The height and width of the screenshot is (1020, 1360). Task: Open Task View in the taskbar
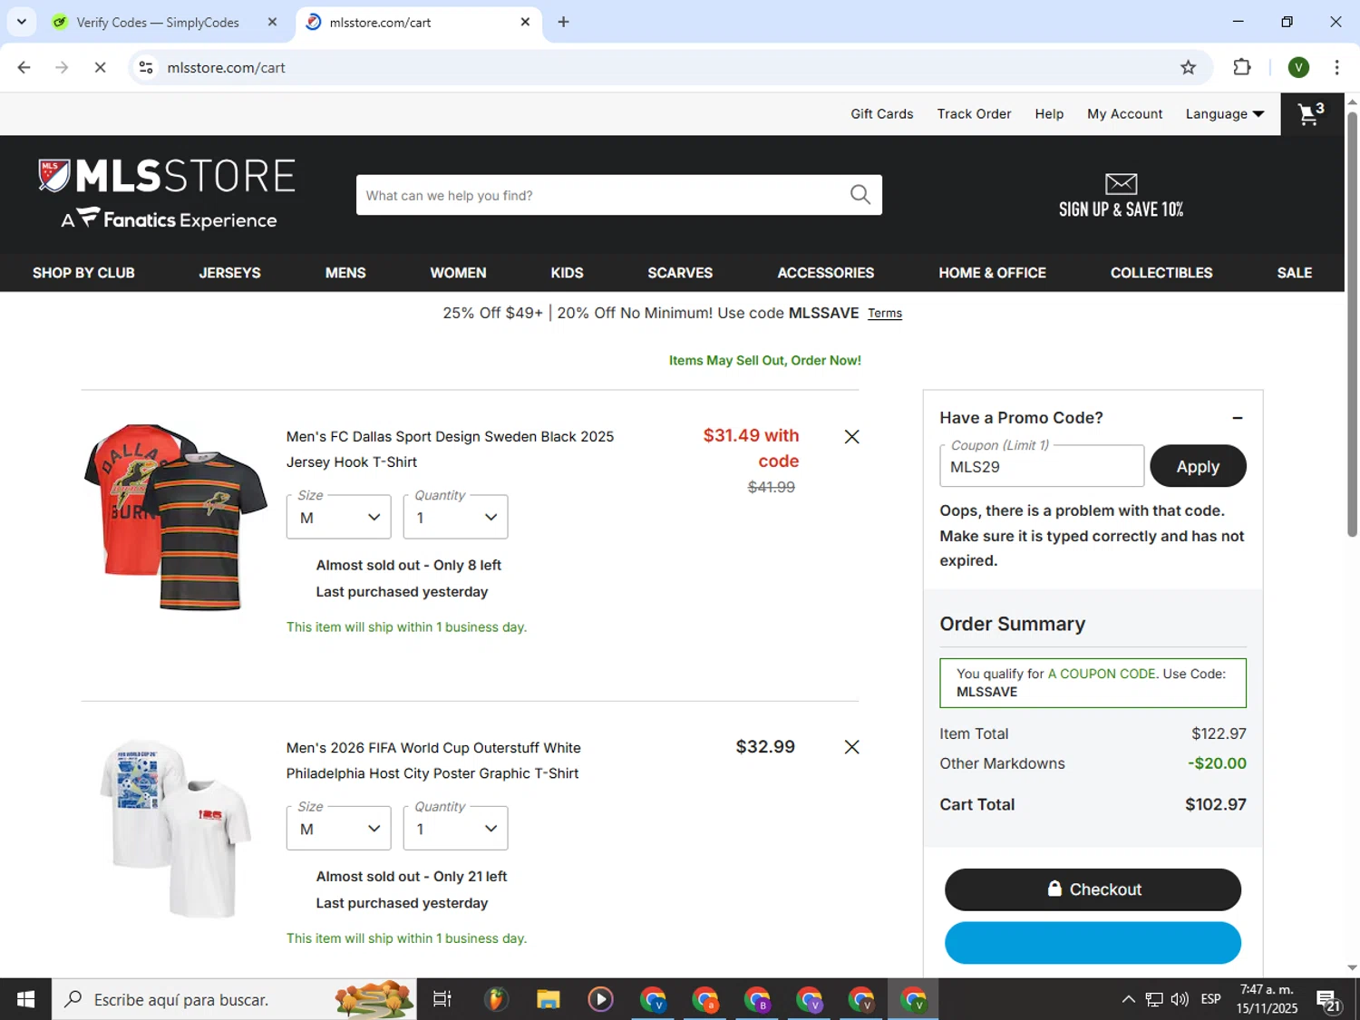tap(442, 999)
